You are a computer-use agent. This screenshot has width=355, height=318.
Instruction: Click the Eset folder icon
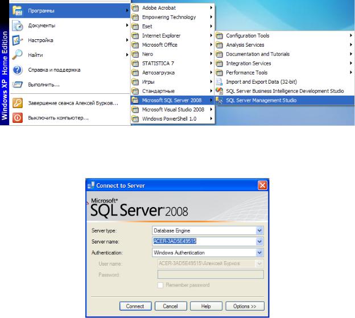click(135, 27)
